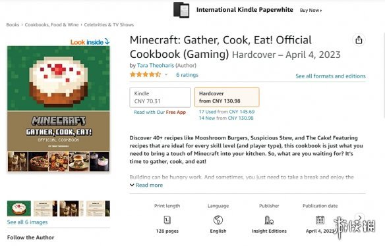385x246 pixels.
Task: Advance the product details carousel arrow
Action: pyautogui.click(x=359, y=218)
